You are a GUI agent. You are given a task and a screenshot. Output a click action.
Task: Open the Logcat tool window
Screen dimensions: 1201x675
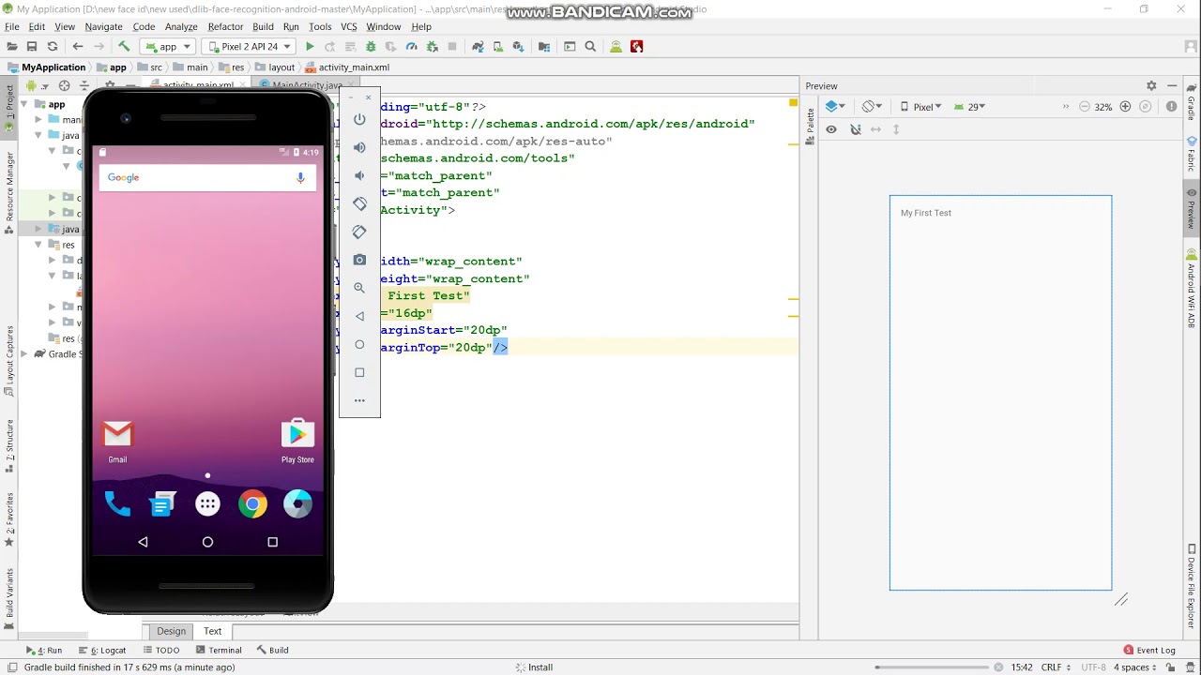(102, 650)
